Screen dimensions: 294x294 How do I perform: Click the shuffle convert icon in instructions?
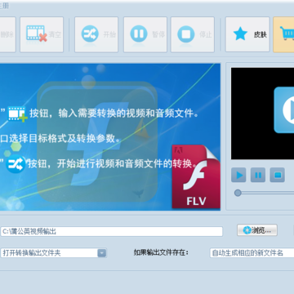pyautogui.click(x=16, y=164)
